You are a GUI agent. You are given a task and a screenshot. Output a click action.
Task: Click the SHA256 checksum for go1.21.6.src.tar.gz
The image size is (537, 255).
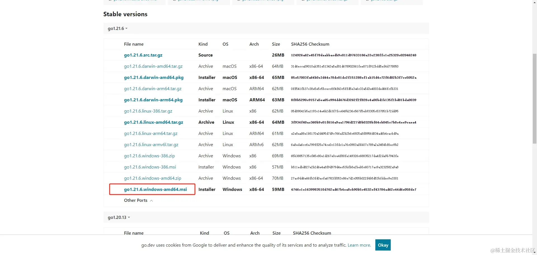(354, 55)
